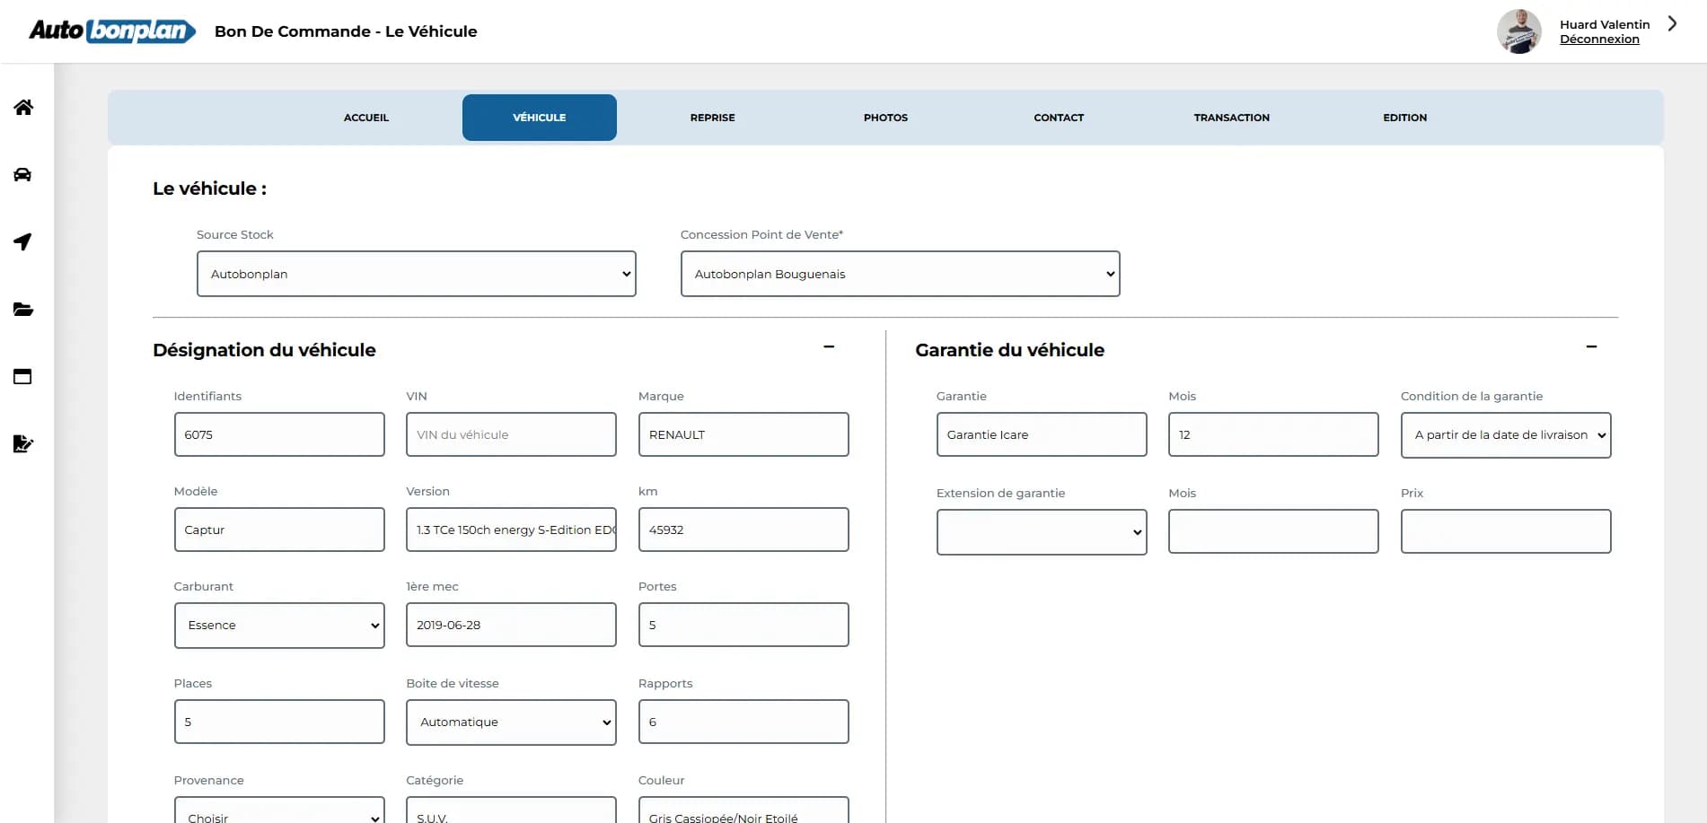Collapse the Garantie du véhicule section
The height and width of the screenshot is (823, 1707).
click(1591, 346)
